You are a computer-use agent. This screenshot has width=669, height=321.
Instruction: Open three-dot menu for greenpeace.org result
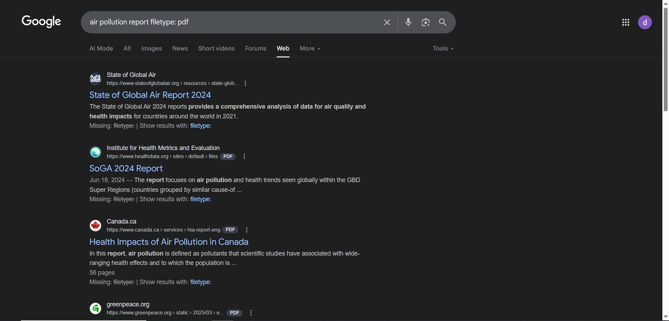[251, 313]
